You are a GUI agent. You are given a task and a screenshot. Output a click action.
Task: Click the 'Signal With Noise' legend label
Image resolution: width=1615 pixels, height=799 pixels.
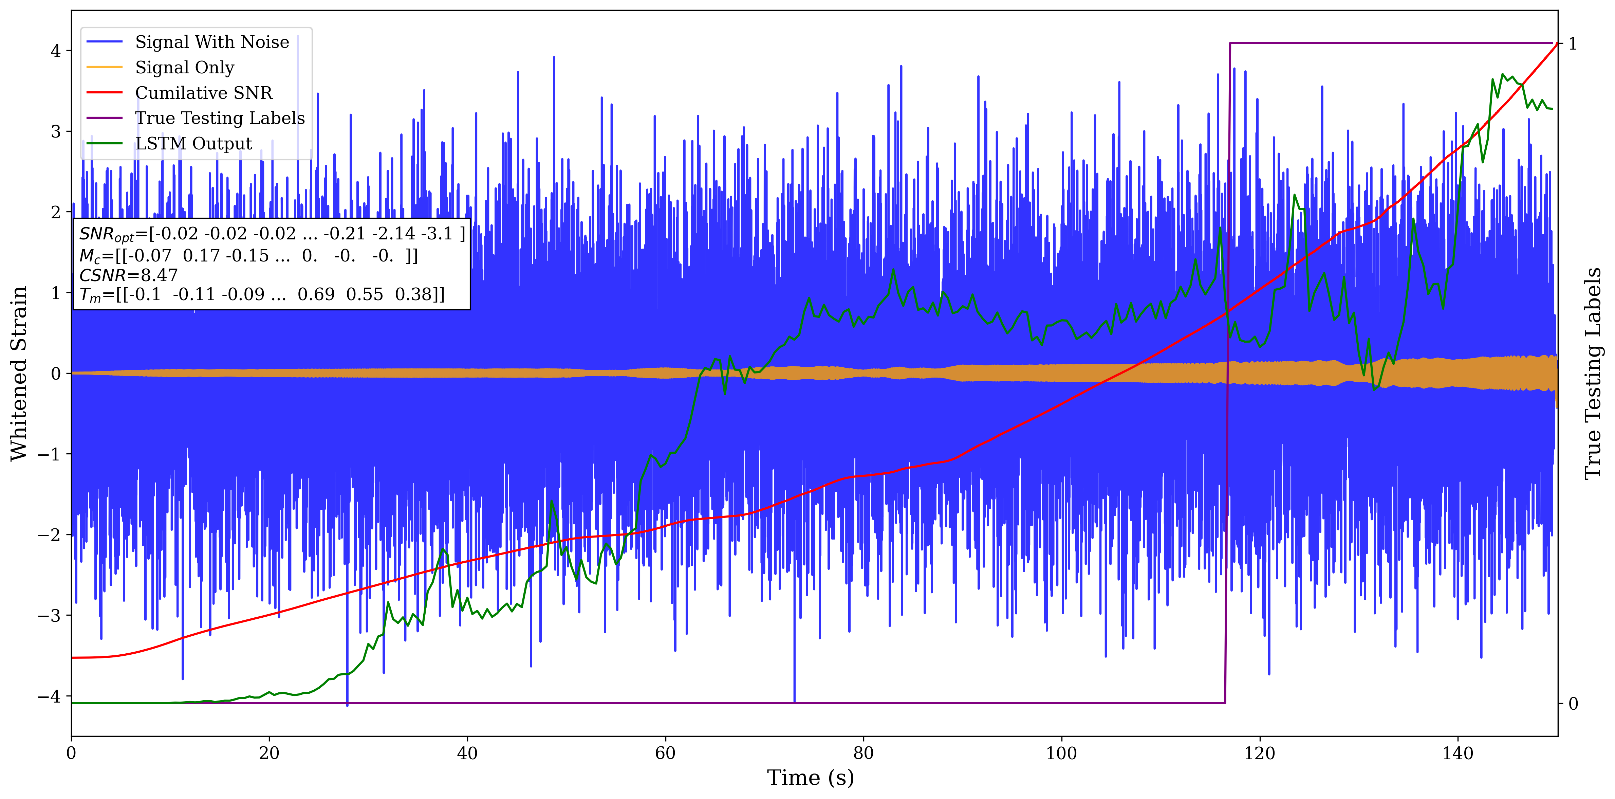tap(212, 42)
